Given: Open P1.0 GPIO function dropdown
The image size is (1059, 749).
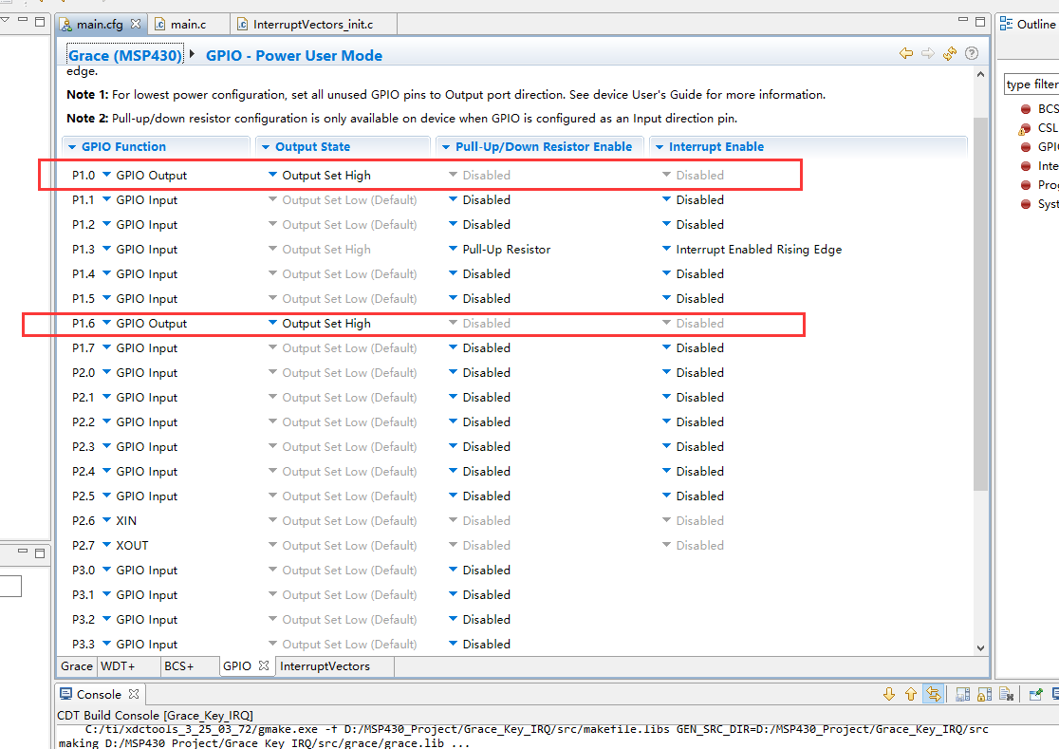Looking at the screenshot, I should 106,175.
